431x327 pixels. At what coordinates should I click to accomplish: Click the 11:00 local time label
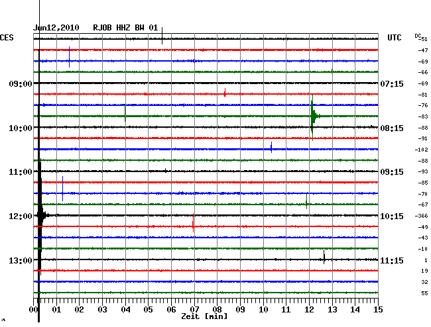[21, 172]
